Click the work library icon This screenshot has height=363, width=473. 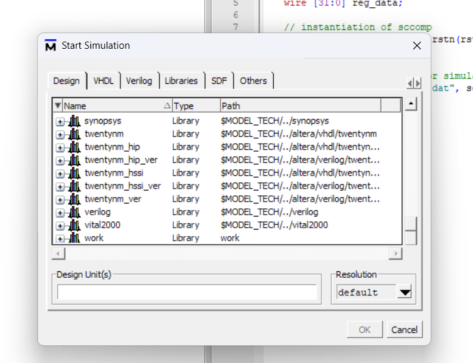point(75,238)
